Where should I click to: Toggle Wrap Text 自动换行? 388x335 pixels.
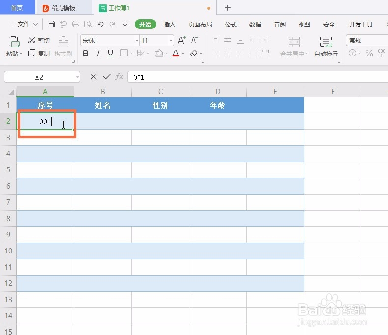click(x=326, y=47)
